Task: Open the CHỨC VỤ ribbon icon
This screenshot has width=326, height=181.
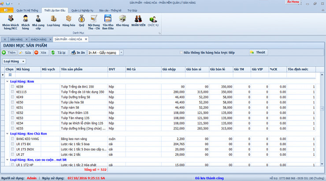Action: (x=153, y=21)
